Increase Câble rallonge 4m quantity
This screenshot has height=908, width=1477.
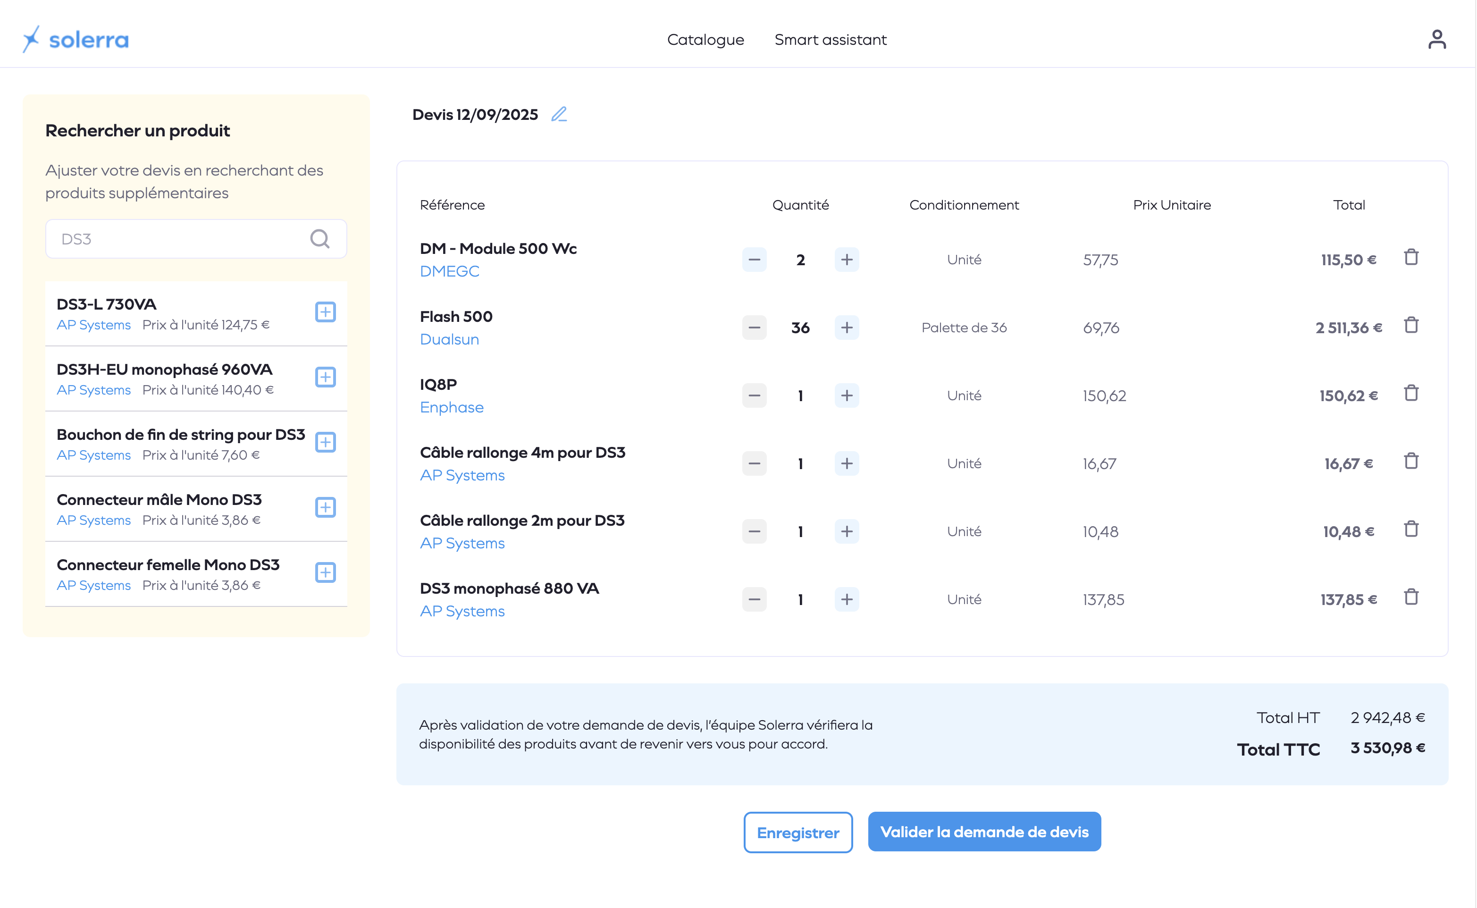click(847, 463)
